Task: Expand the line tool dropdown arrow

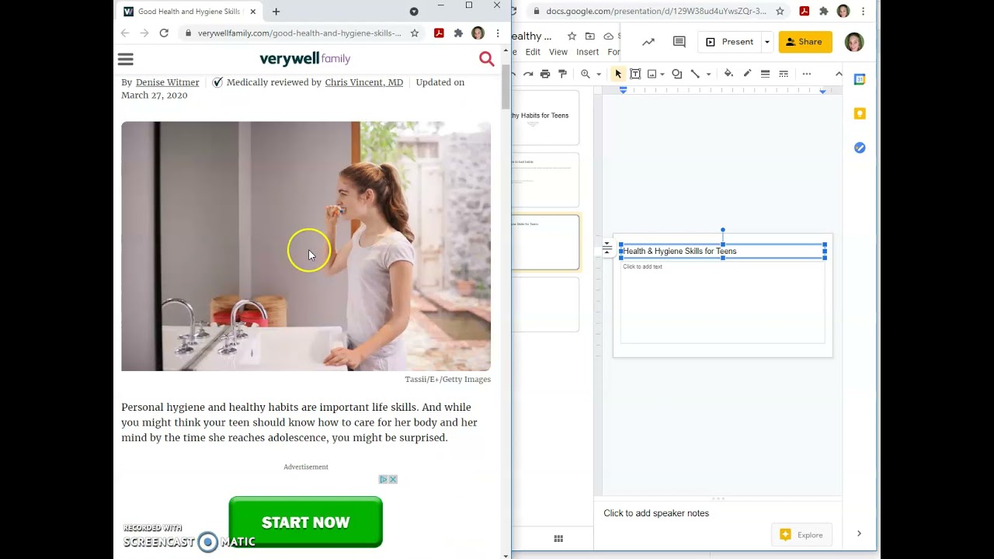Action: pyautogui.click(x=708, y=75)
